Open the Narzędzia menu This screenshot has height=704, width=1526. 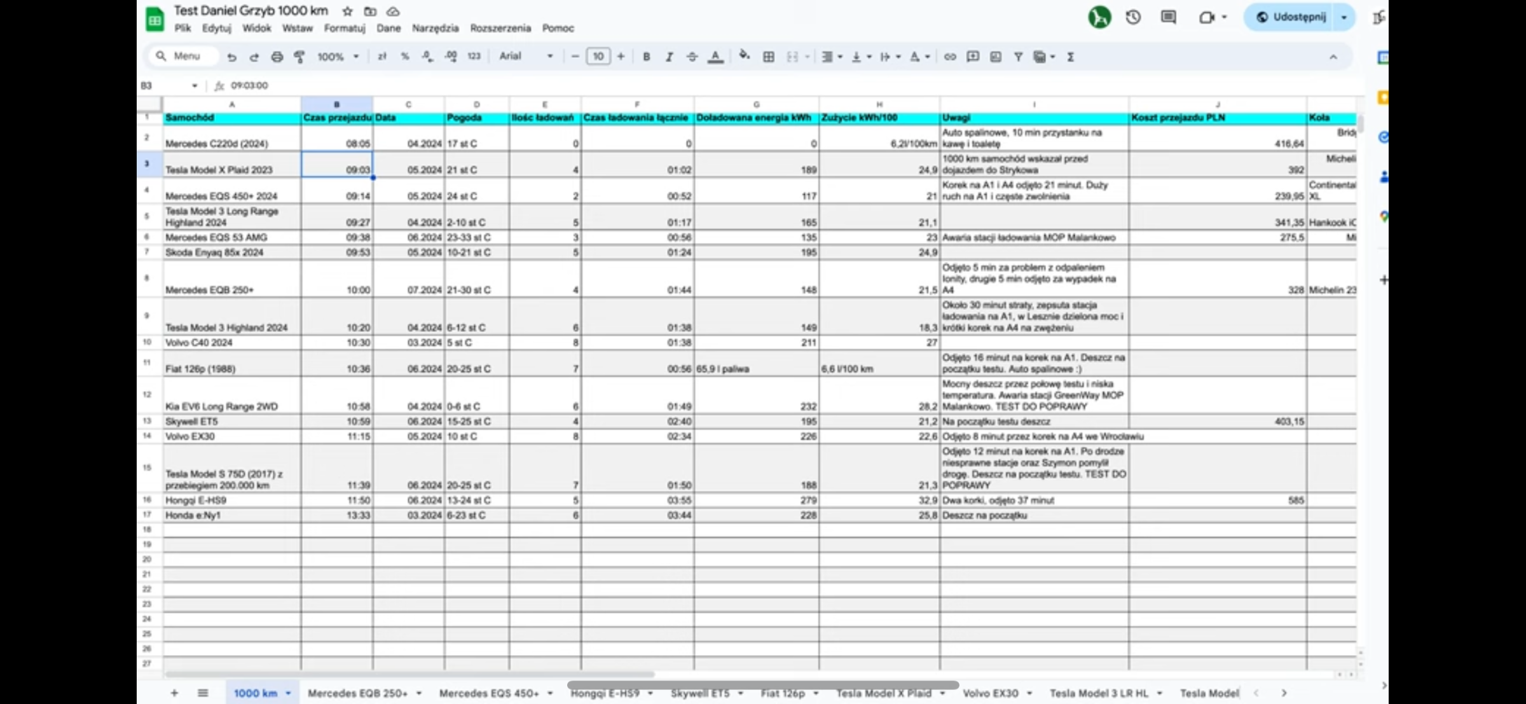(x=435, y=28)
